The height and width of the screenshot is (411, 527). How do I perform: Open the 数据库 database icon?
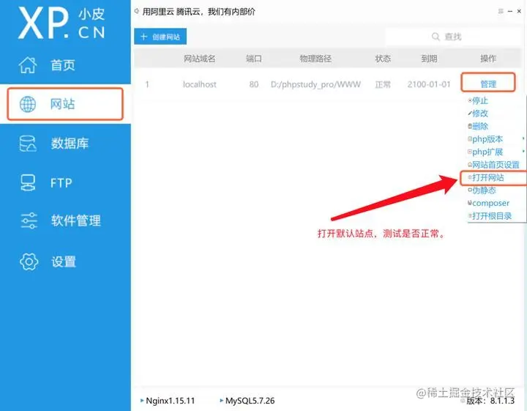pos(28,144)
